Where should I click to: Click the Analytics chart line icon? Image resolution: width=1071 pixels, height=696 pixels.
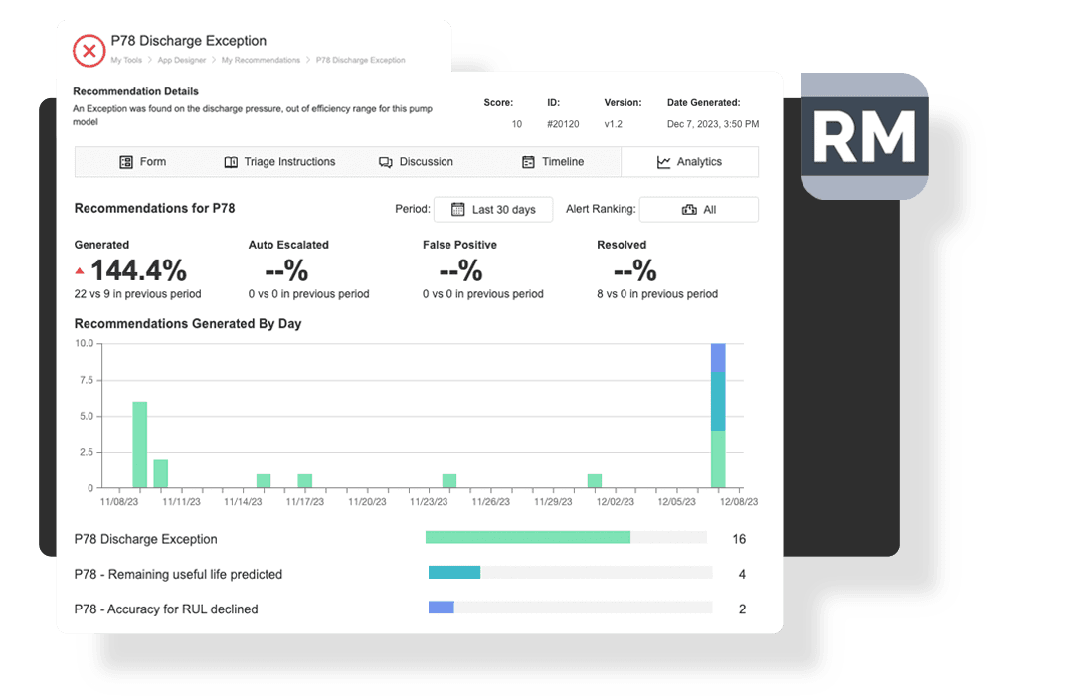coord(664,162)
